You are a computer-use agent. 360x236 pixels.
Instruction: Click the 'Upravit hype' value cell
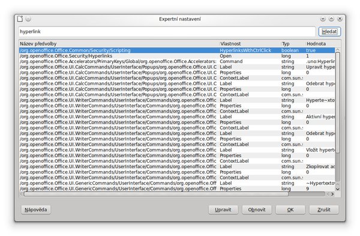pos(320,67)
